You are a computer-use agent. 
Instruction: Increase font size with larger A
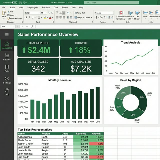(49, 13)
